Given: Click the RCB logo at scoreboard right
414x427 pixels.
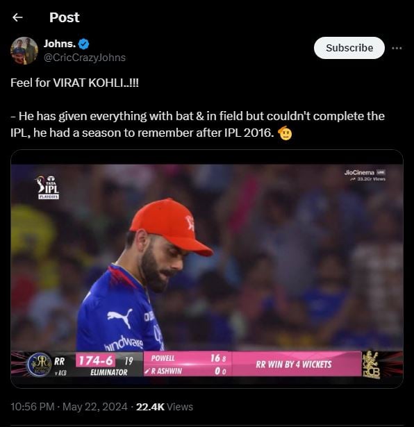Looking at the screenshot, I should click(371, 365).
